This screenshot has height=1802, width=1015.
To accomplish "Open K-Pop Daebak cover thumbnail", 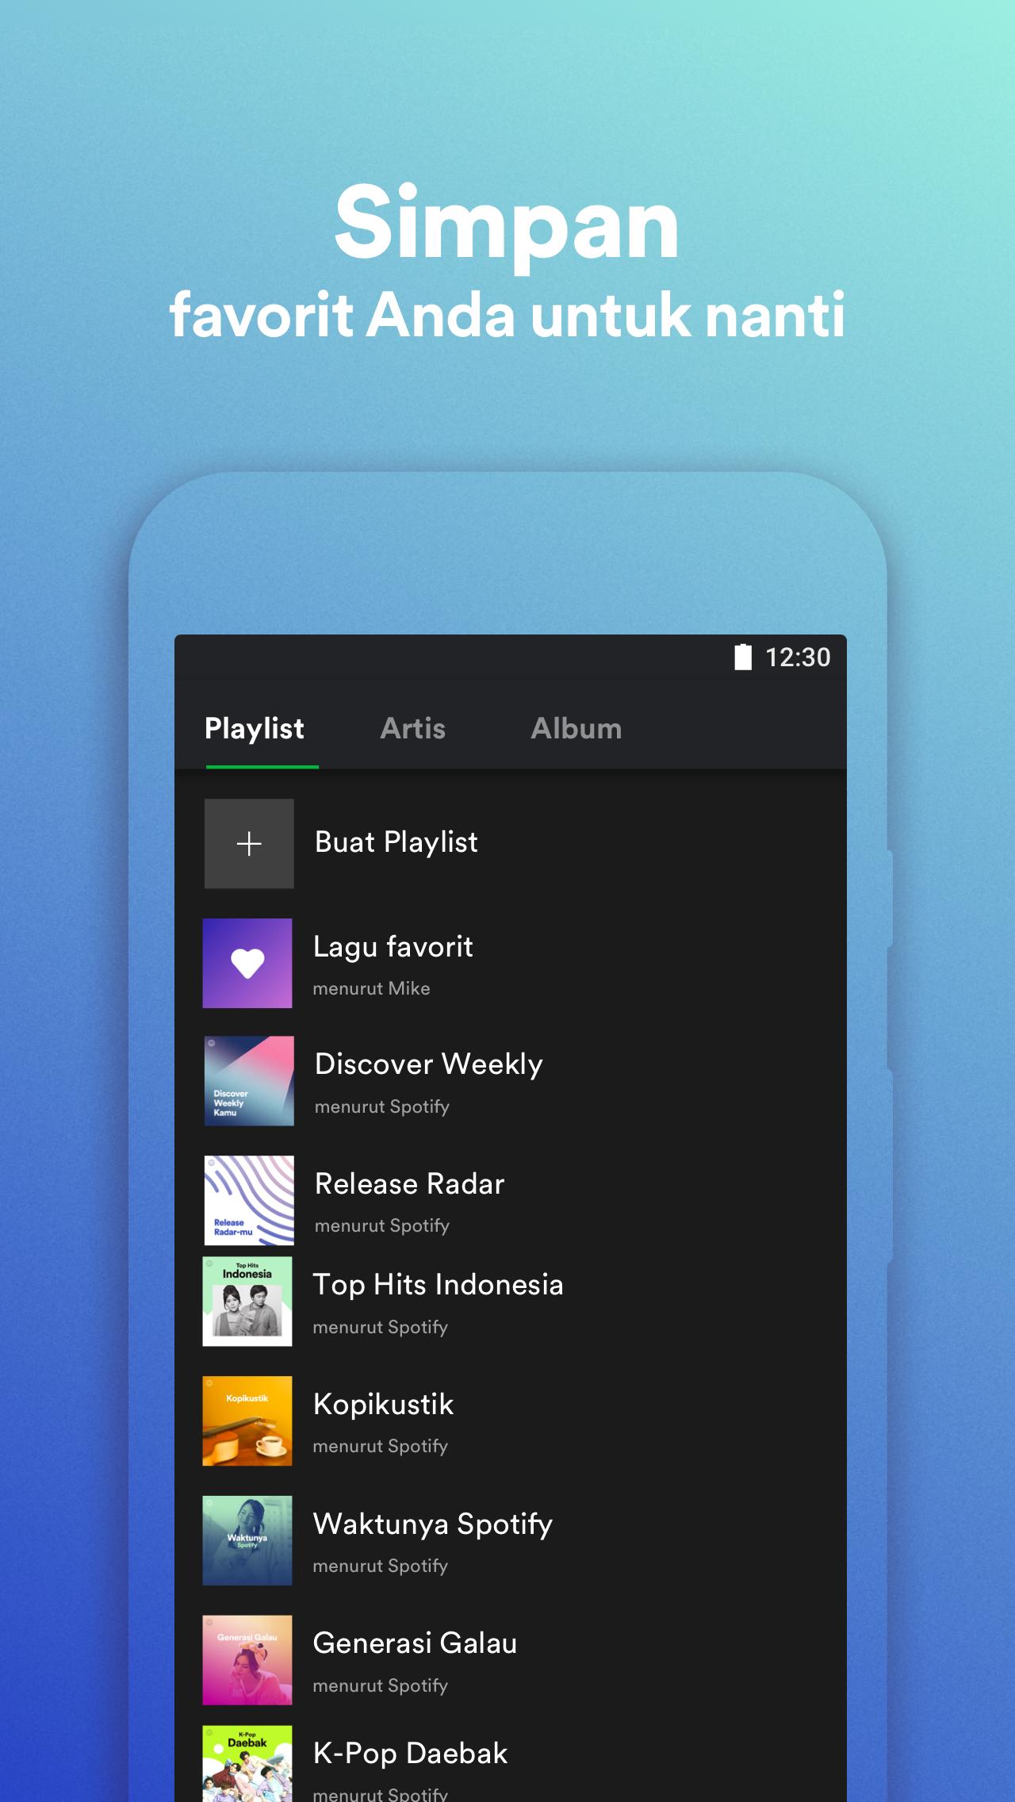I will point(247,1764).
